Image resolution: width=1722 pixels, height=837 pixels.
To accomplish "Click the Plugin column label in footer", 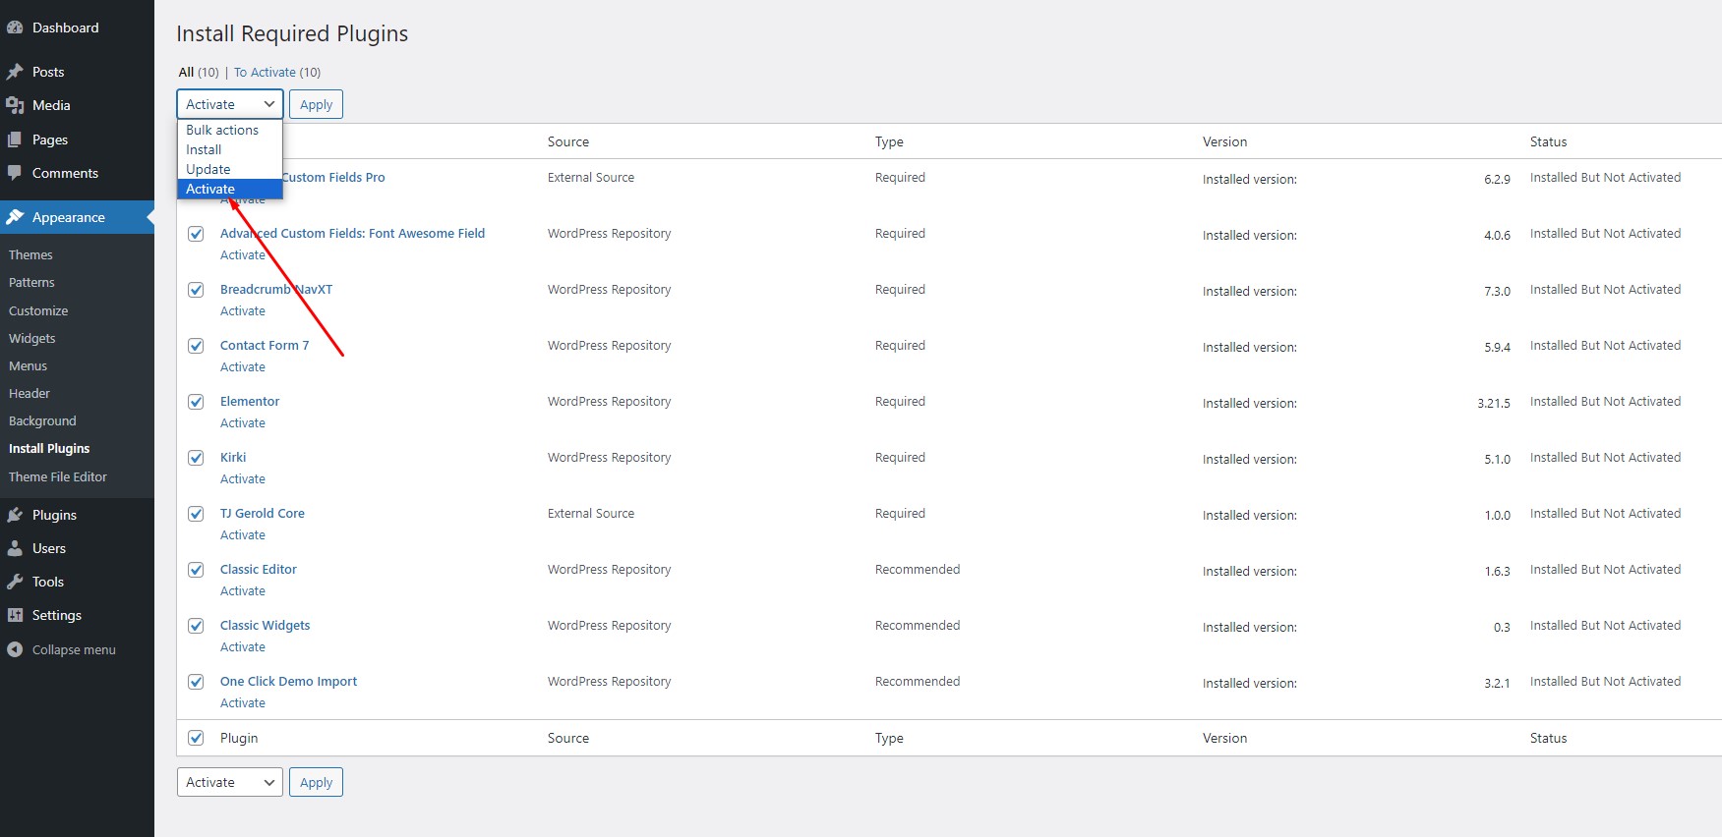I will (x=239, y=738).
